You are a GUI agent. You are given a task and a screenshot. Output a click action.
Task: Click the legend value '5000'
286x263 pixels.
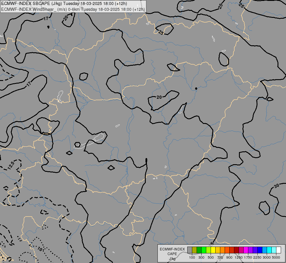(276, 257)
